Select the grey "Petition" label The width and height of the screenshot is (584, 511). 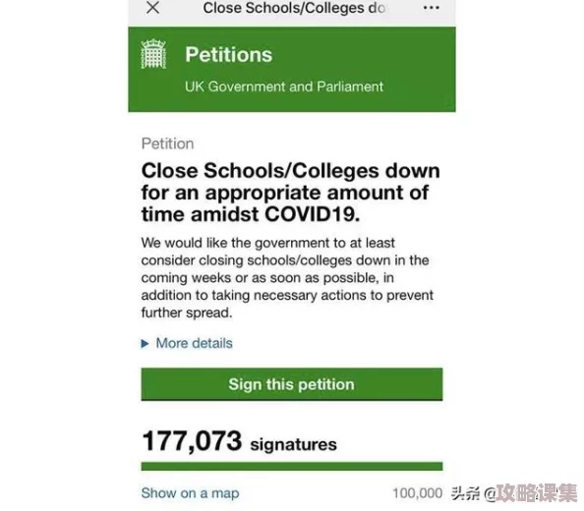pyautogui.click(x=167, y=144)
